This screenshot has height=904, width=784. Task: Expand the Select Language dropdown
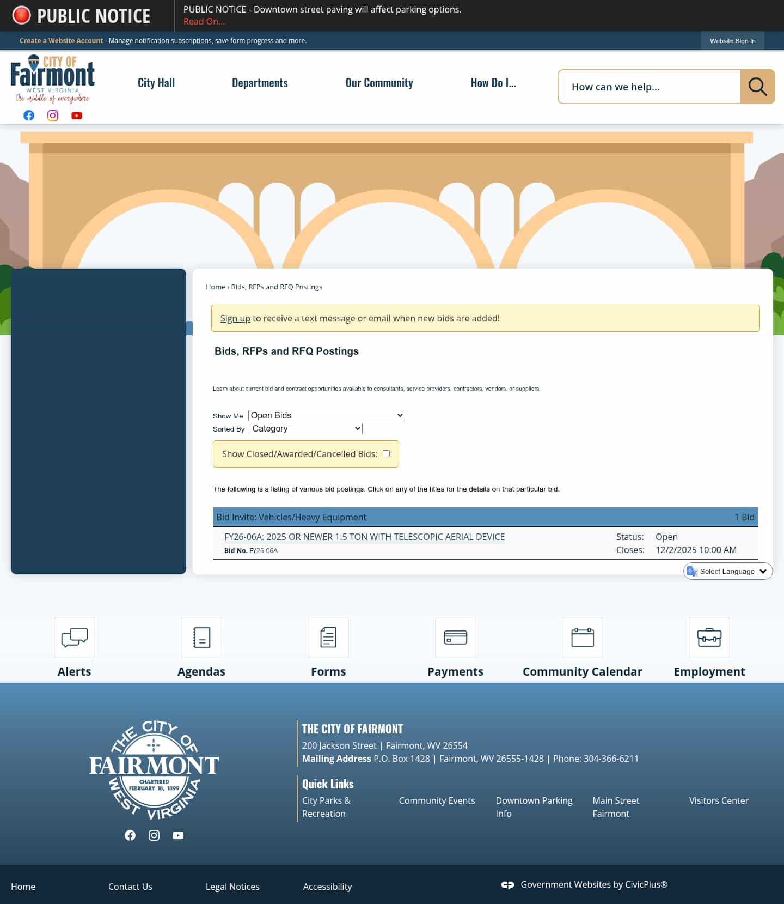(x=728, y=571)
